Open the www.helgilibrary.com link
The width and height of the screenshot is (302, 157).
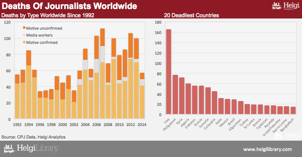click(x=268, y=149)
